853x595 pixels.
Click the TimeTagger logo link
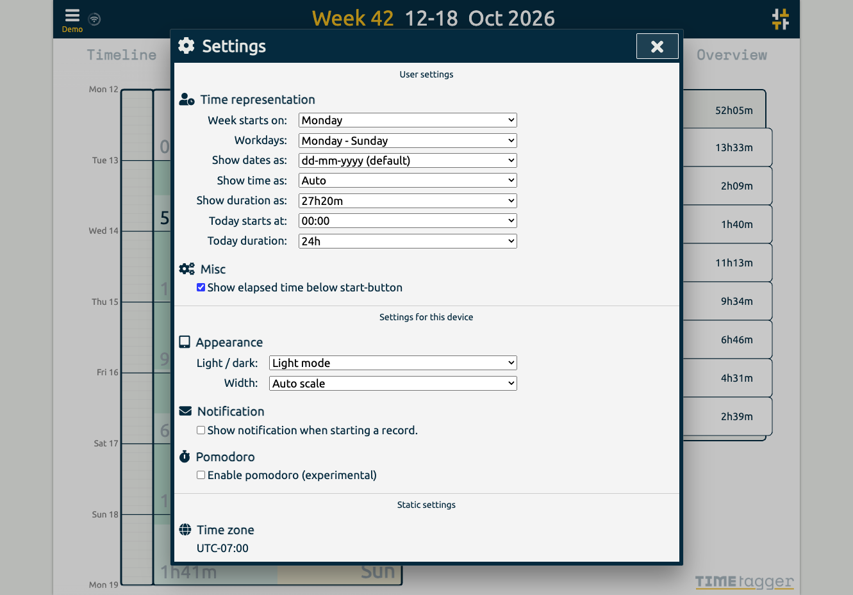744,582
